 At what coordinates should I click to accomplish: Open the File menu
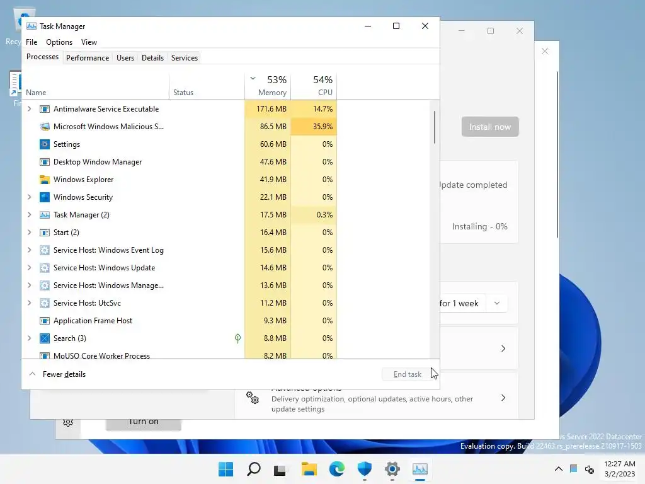31,42
